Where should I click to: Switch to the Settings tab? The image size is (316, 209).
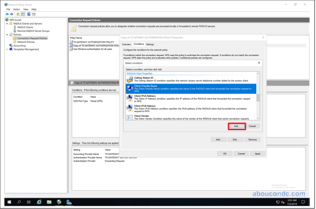150,44
